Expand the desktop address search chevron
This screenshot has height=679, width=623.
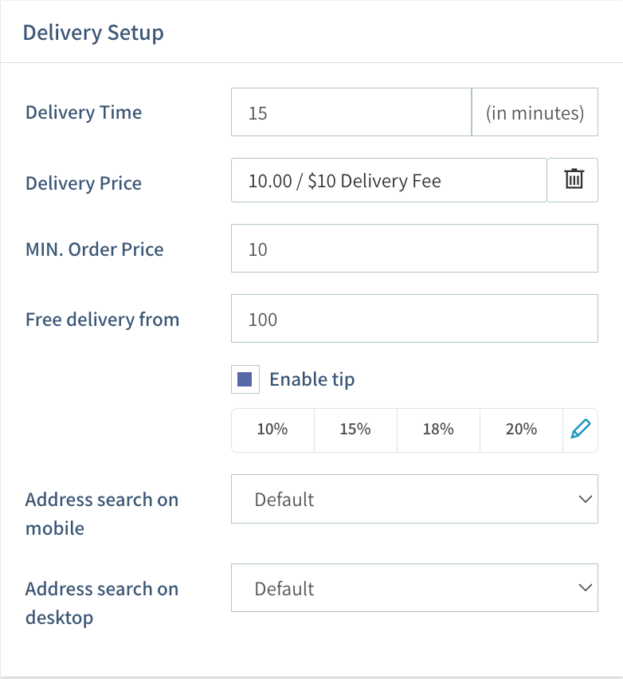pos(585,588)
